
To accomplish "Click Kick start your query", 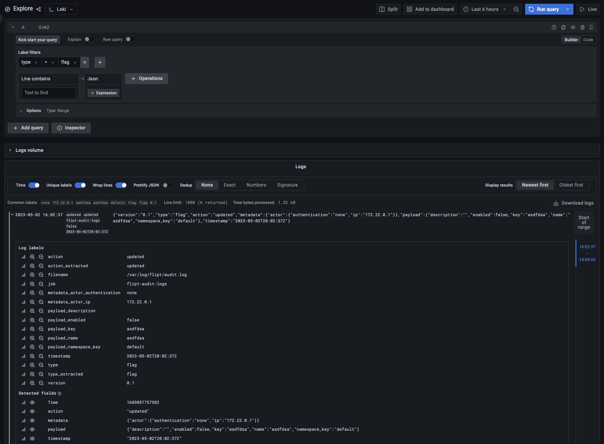I will pos(38,40).
